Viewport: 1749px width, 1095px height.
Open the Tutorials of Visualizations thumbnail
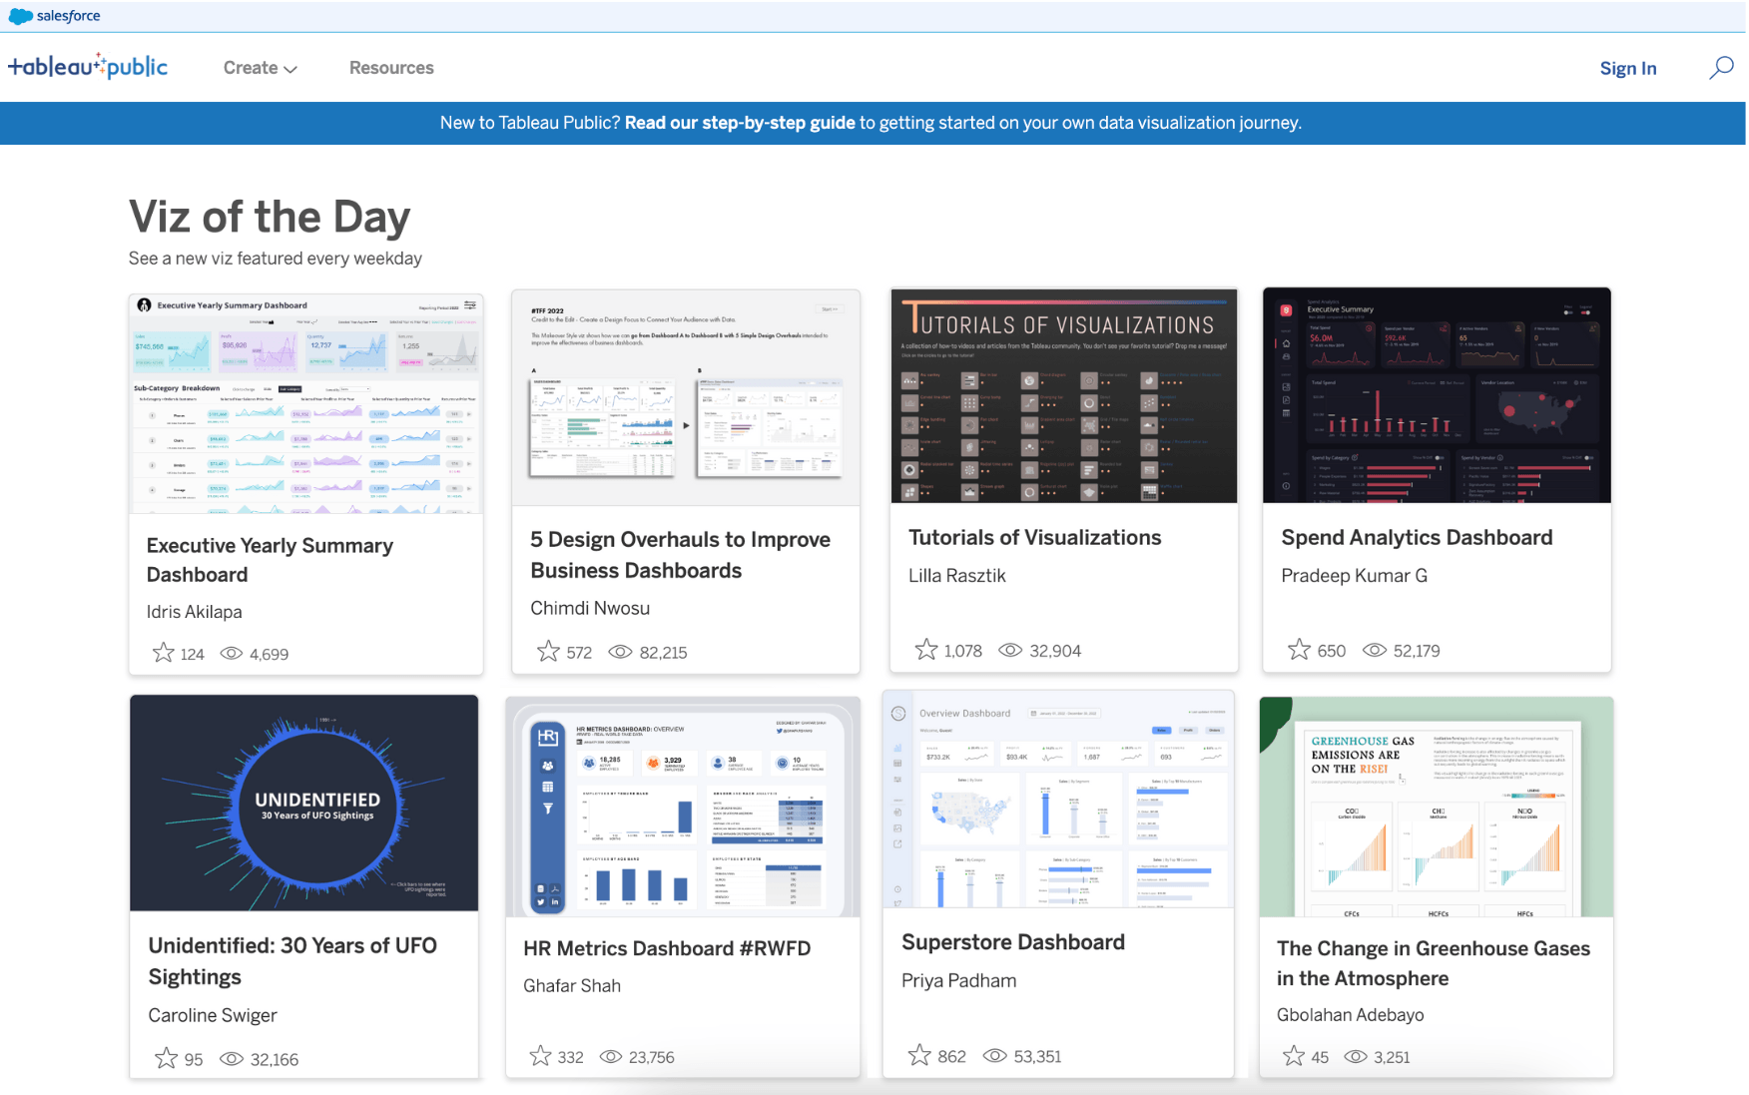[1063, 395]
